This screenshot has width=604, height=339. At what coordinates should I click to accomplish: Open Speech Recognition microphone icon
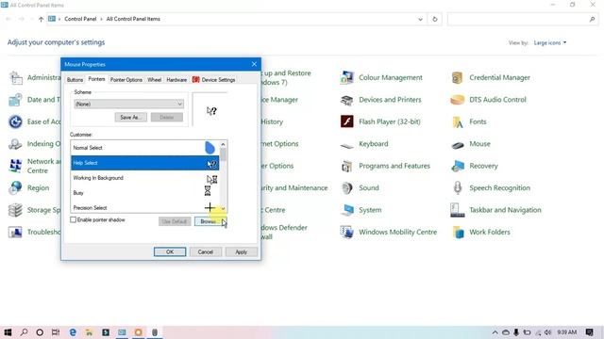tap(457, 188)
